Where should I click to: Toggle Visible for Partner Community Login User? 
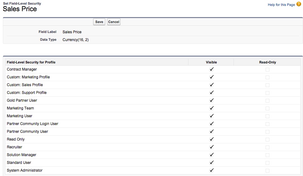tap(211, 124)
